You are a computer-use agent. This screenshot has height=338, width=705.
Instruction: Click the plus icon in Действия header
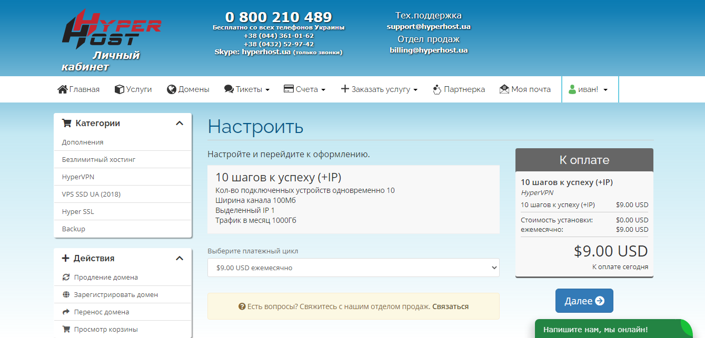pyautogui.click(x=66, y=258)
